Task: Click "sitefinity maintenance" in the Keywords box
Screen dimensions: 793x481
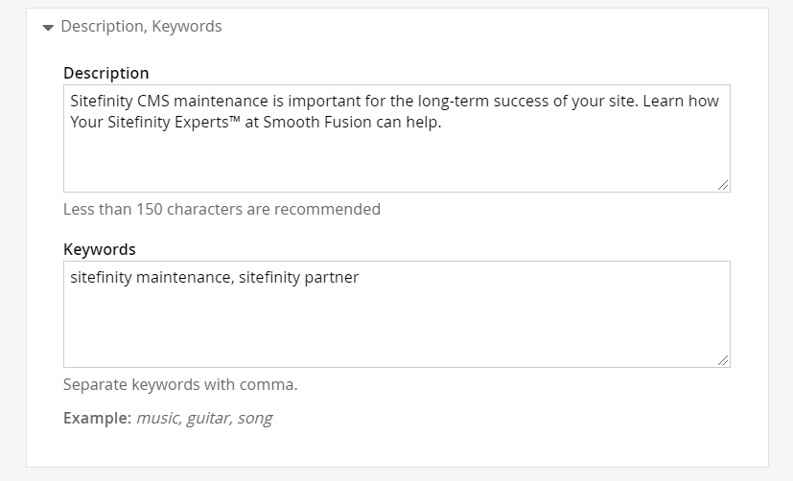Action: click(x=151, y=278)
